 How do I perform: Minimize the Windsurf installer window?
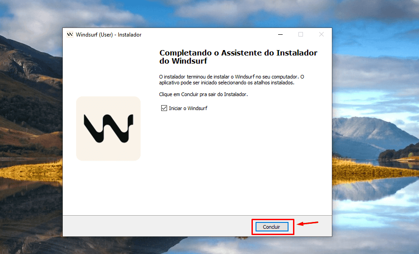click(280, 34)
